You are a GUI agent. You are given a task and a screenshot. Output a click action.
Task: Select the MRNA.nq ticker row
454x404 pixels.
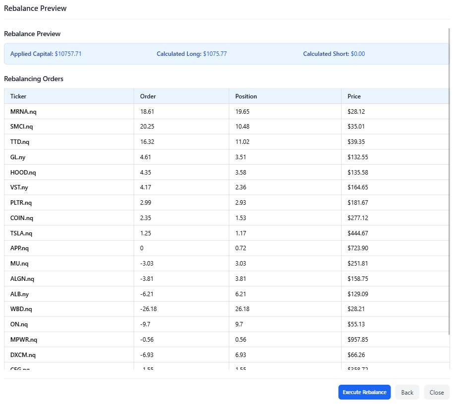pyautogui.click(x=23, y=112)
